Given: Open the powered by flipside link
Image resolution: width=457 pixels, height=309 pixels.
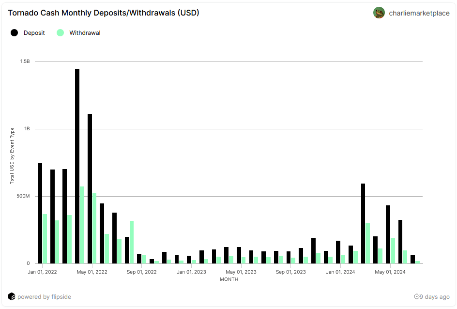Looking at the screenshot, I should (44, 297).
